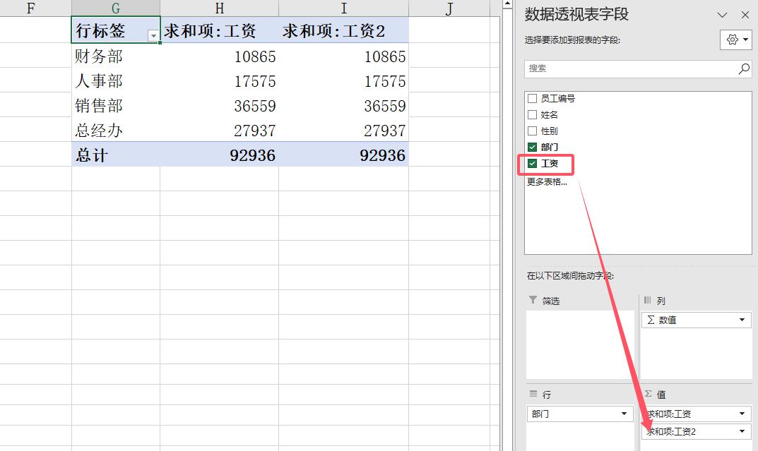Select header cell 求和项:工资2

pyautogui.click(x=344, y=30)
